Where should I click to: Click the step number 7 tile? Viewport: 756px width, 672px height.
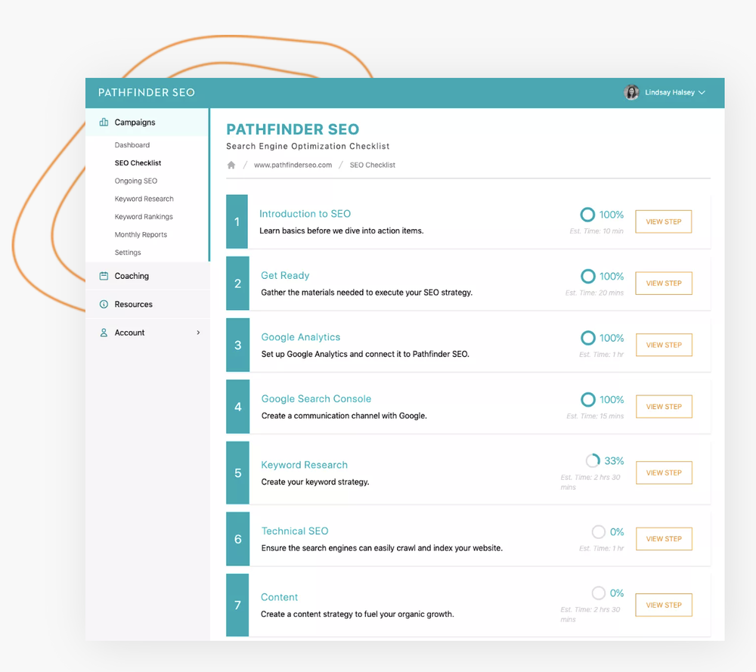(x=237, y=605)
